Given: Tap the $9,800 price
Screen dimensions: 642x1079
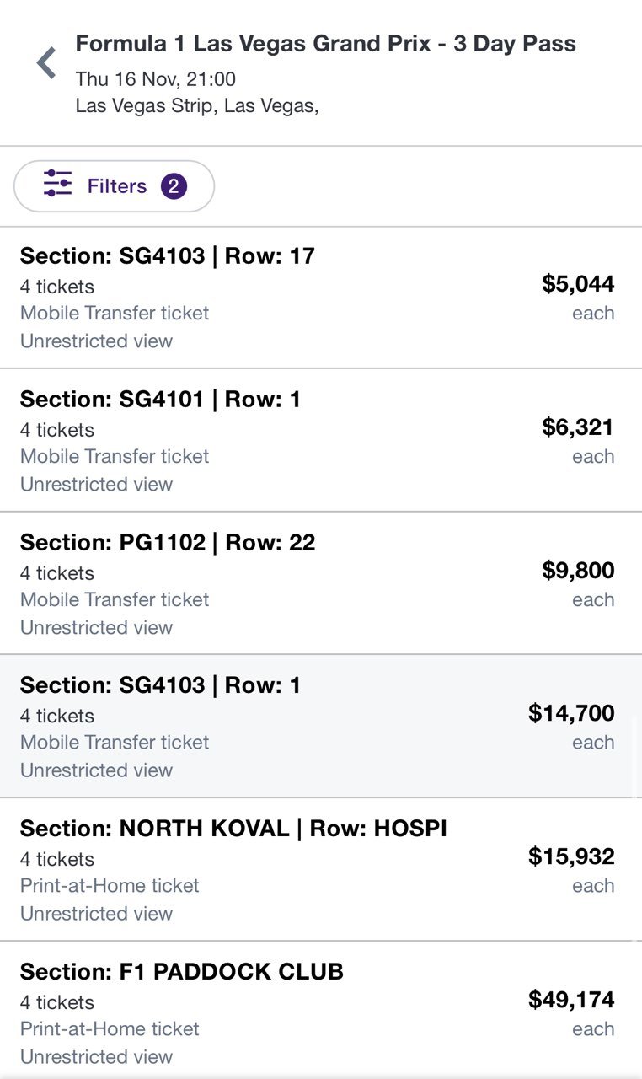Looking at the screenshot, I should pyautogui.click(x=578, y=571).
